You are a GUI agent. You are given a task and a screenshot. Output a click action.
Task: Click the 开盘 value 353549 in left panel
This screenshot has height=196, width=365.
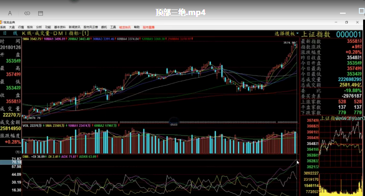[13, 61]
